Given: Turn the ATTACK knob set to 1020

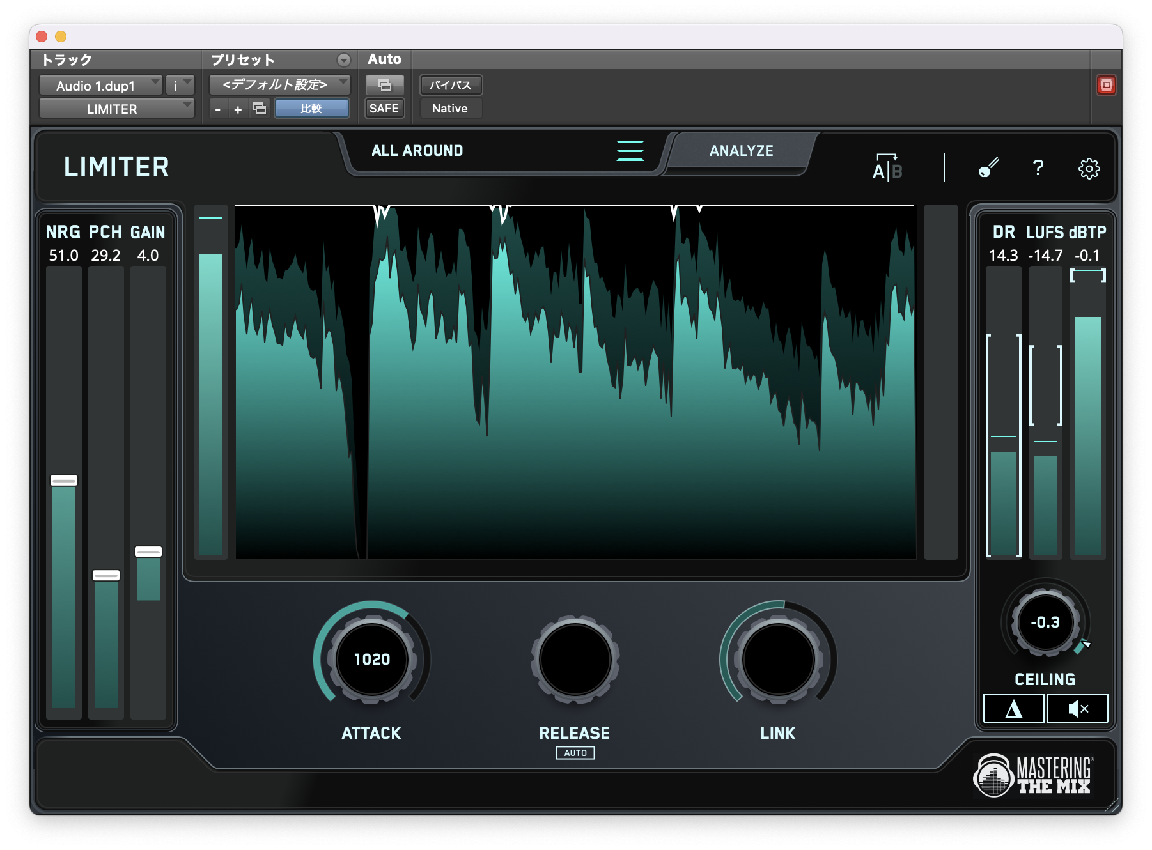Looking at the screenshot, I should click(x=370, y=660).
